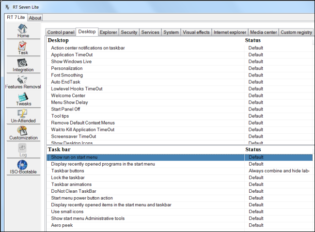The height and width of the screenshot is (232, 315).
Task: Select the Tool tips row
Action: [x=179, y=116]
